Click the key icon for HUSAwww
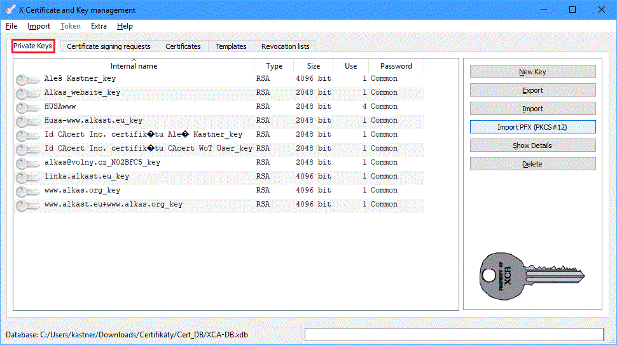The height and width of the screenshot is (345, 617). (27, 107)
